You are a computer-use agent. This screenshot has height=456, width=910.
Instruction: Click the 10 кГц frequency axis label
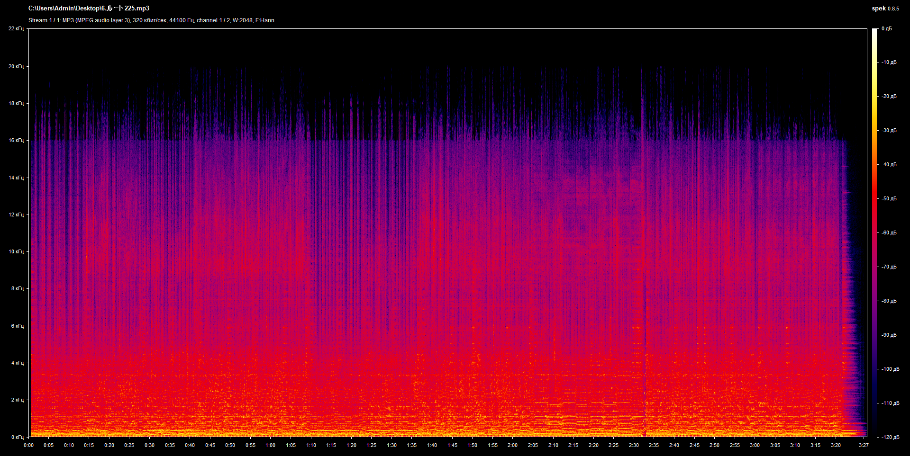click(16, 251)
